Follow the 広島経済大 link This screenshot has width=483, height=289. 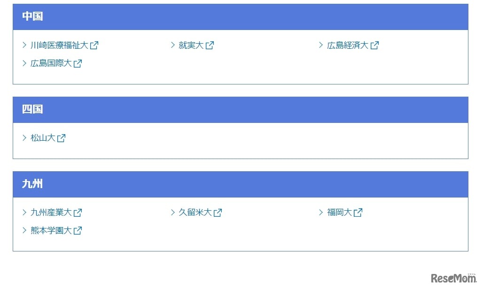pyautogui.click(x=347, y=46)
